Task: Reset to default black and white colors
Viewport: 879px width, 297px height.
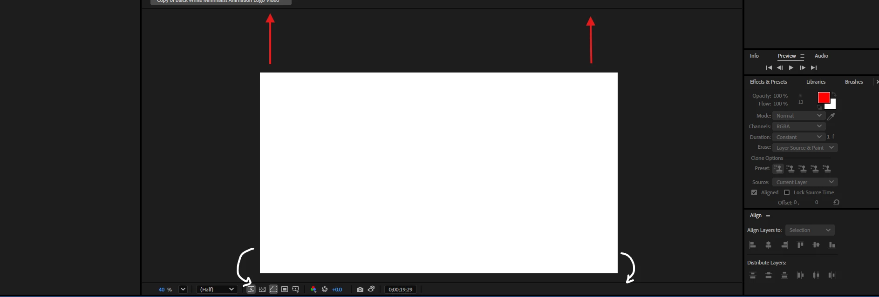Action: click(820, 107)
